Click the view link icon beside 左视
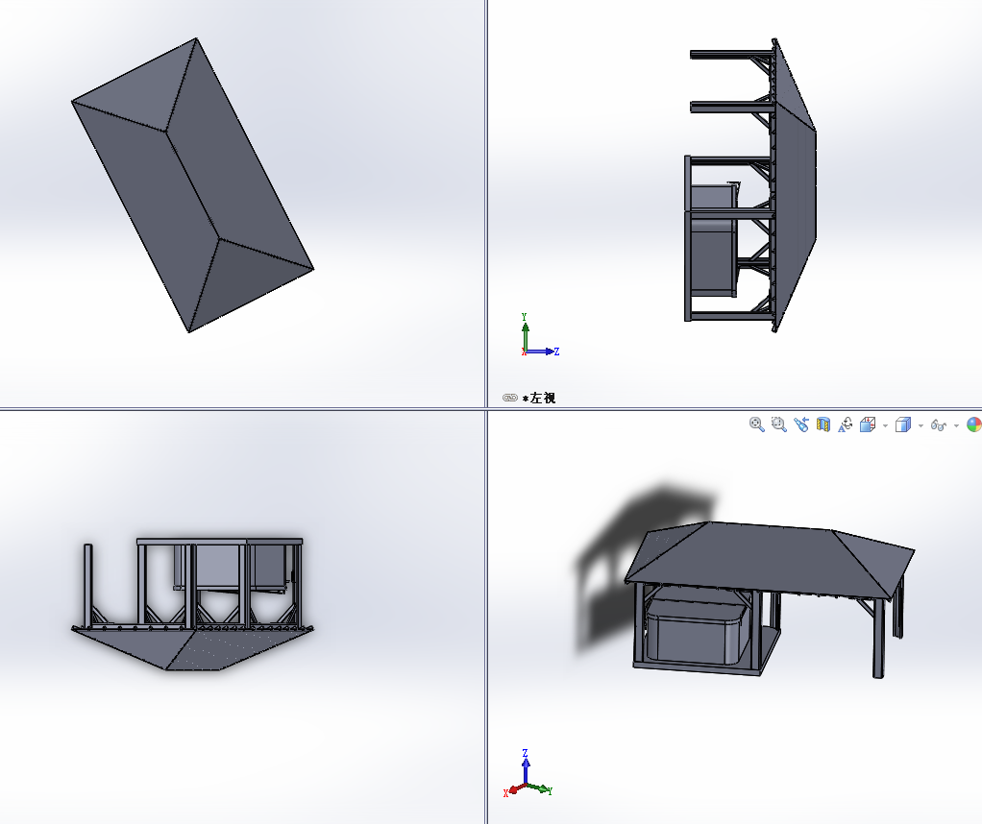The height and width of the screenshot is (824, 982). [510, 398]
